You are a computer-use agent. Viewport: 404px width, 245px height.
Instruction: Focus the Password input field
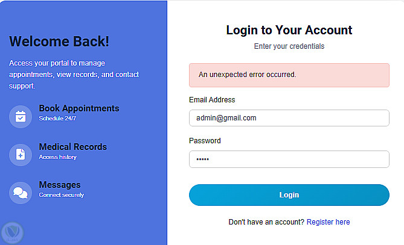[x=289, y=159]
